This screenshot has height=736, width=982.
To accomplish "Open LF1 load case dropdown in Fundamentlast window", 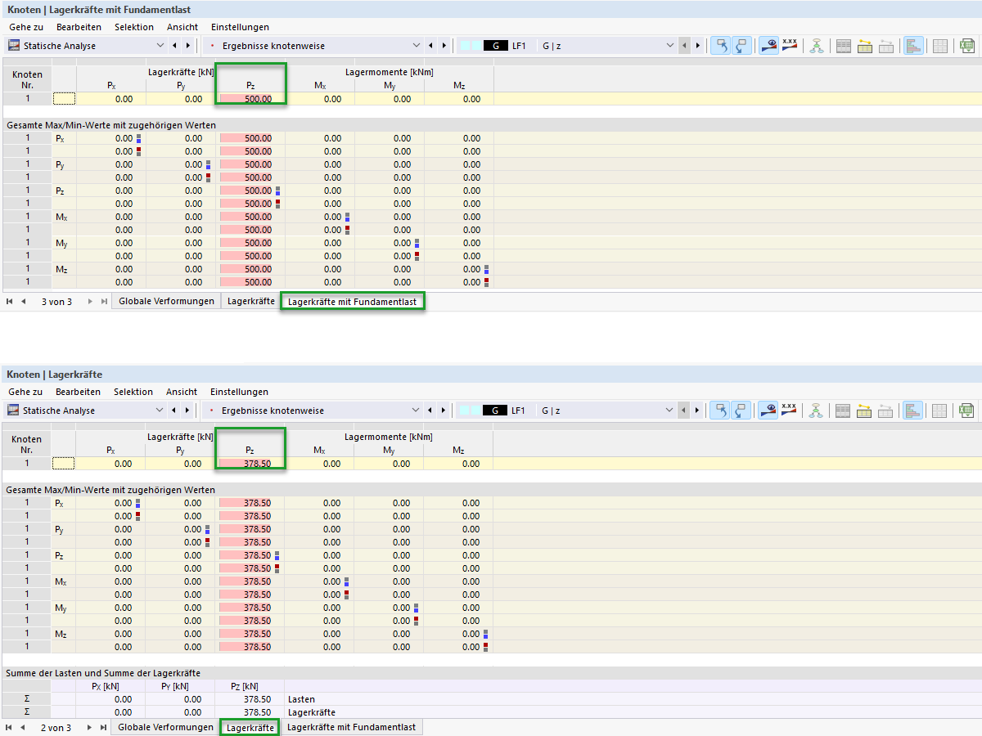I will (x=671, y=46).
